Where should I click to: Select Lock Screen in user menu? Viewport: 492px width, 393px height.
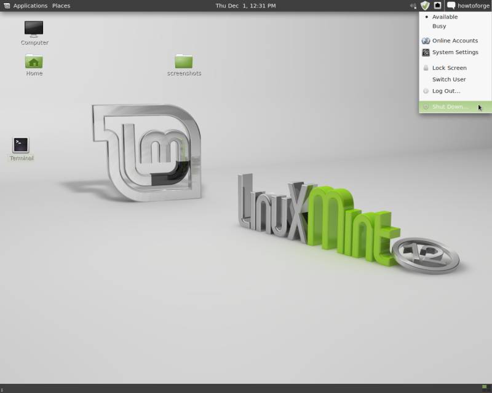click(455, 68)
